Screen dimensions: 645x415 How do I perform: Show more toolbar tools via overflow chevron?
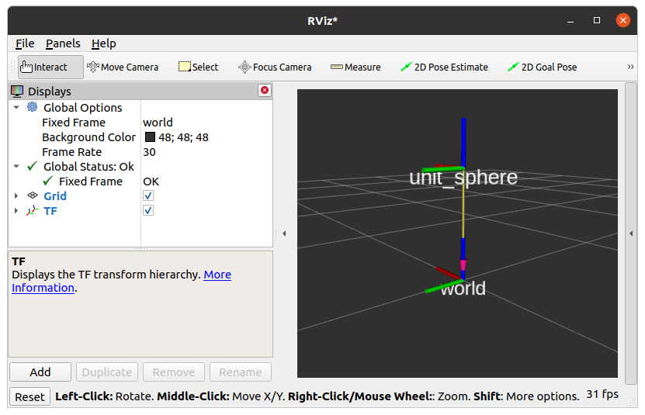coord(630,67)
